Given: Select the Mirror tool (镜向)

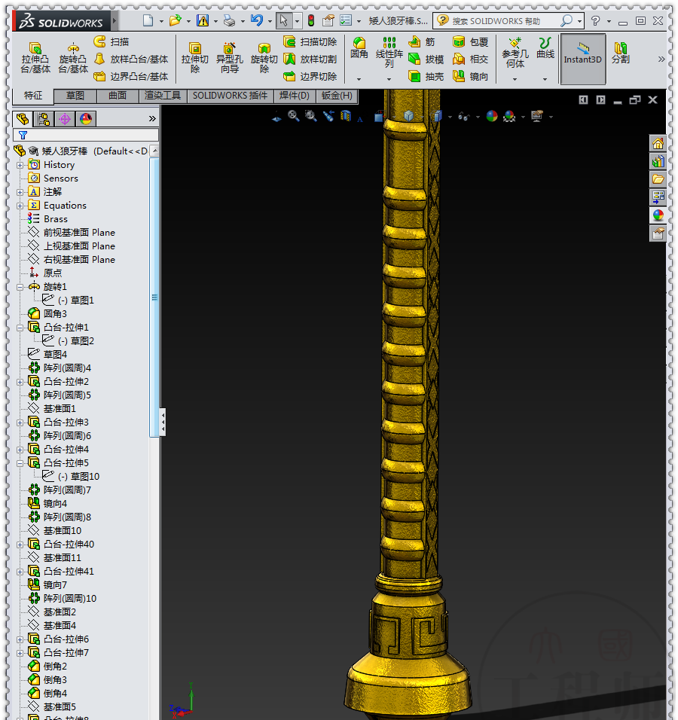Looking at the screenshot, I should 470,76.
